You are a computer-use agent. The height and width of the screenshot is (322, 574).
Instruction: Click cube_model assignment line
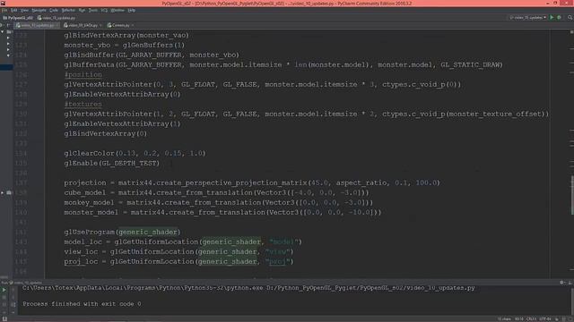[x=217, y=193]
